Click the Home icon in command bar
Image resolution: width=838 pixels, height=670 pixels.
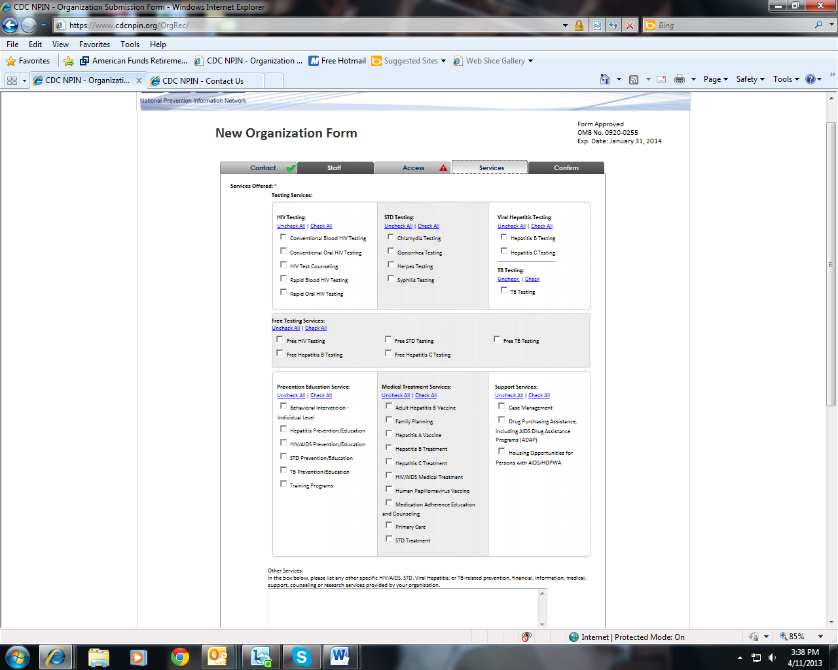pyautogui.click(x=605, y=79)
